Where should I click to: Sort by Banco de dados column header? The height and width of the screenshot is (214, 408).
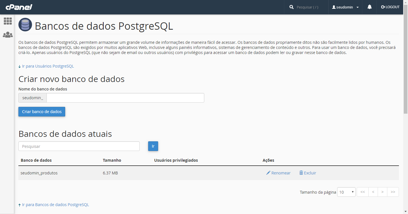pyautogui.click(x=36, y=160)
